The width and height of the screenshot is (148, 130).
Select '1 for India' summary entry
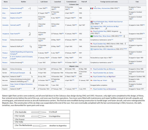pos(19,122)
